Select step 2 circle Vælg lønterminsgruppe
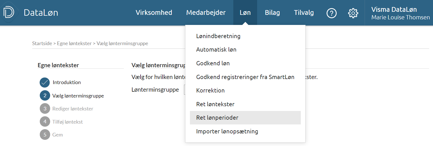433x146 pixels. [45, 96]
